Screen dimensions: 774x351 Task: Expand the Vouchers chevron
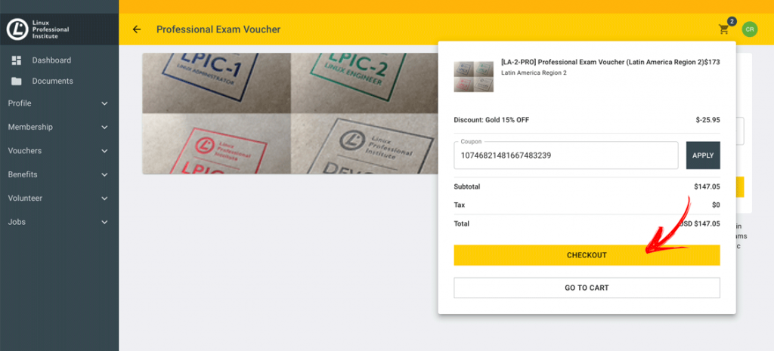pos(104,151)
